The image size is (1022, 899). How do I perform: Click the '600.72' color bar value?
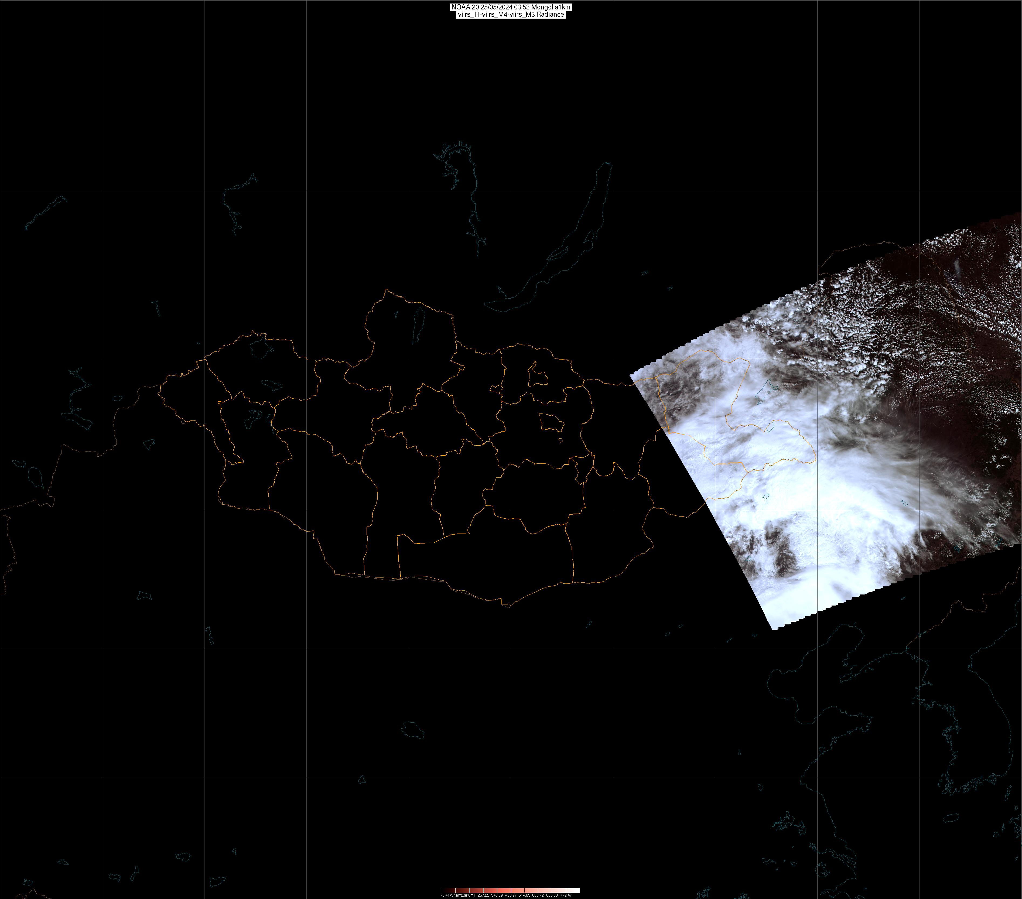tap(538, 895)
